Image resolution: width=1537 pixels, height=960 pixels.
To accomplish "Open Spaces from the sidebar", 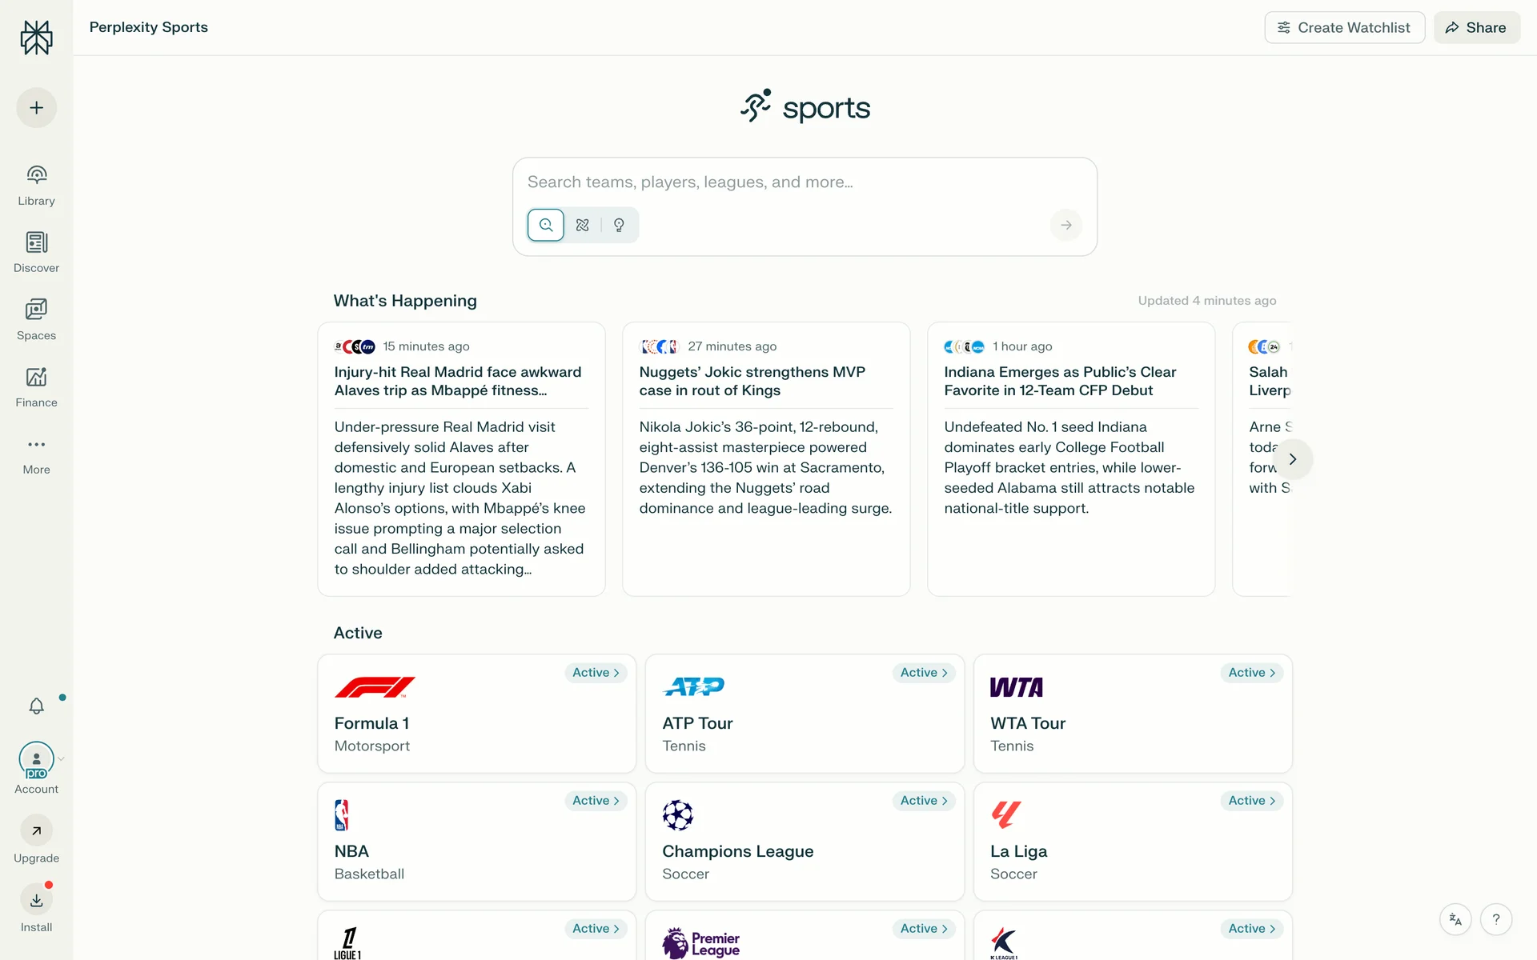I will [x=36, y=310].
